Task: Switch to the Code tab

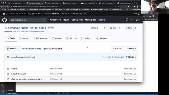Action: click(x=11, y=38)
